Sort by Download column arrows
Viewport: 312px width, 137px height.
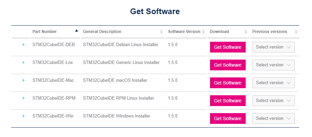(245, 32)
